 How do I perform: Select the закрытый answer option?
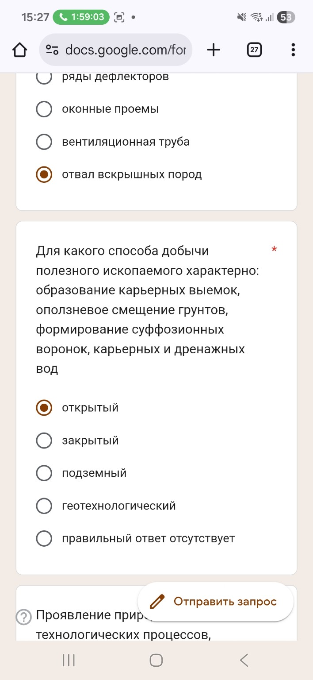pos(44,440)
